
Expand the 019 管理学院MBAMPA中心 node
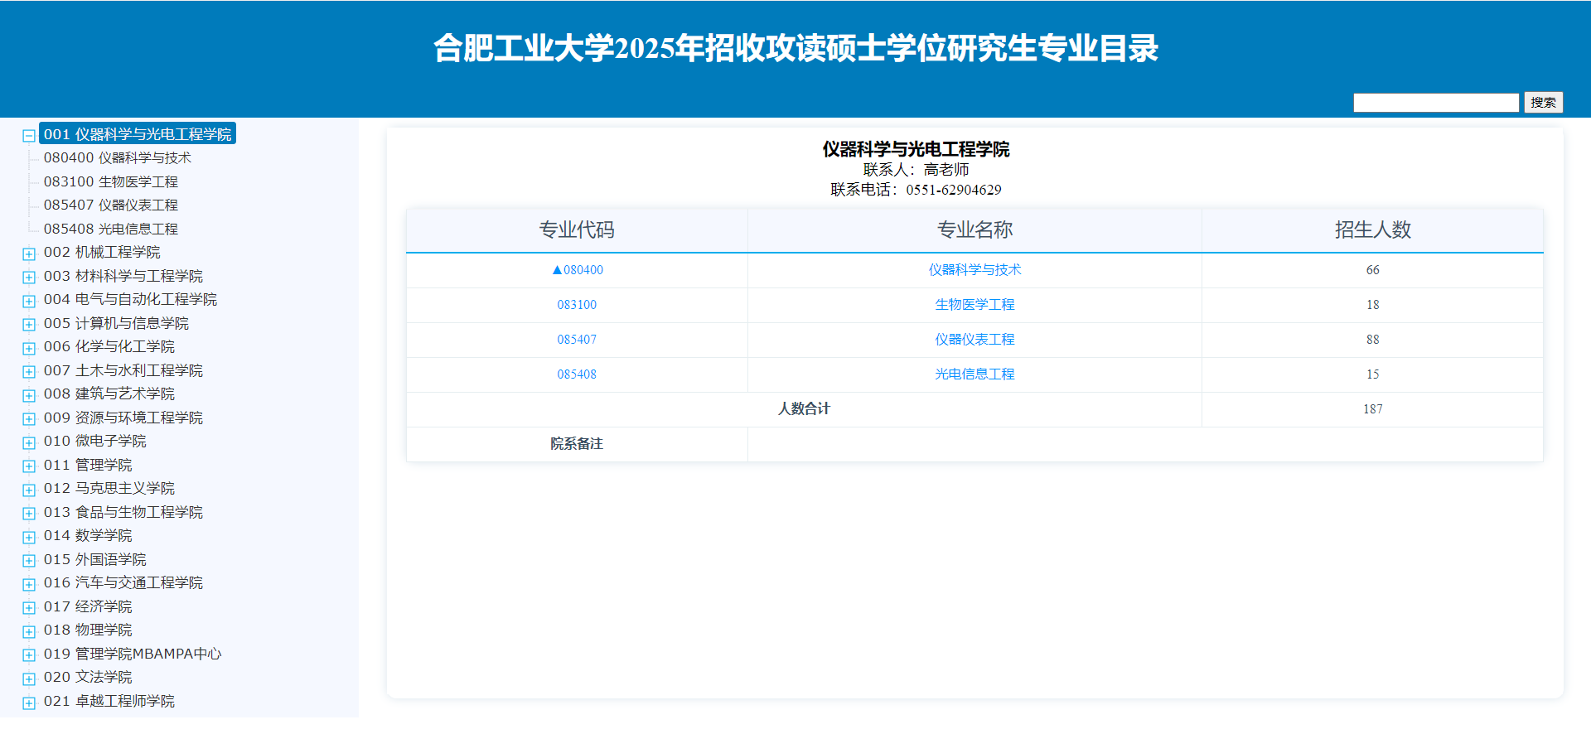29,654
